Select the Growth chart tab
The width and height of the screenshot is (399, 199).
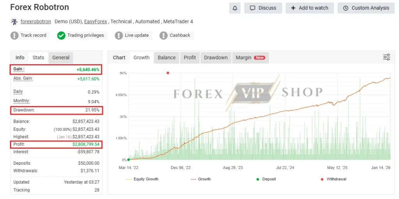141,58
